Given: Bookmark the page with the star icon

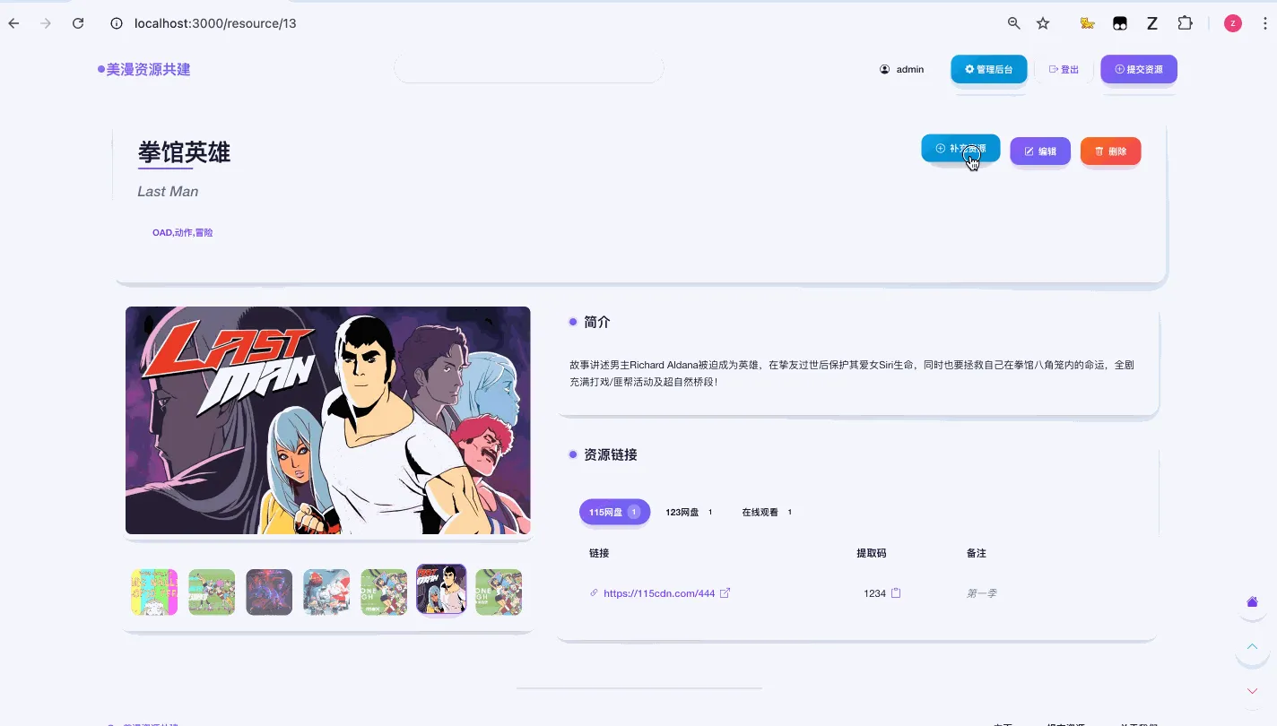Looking at the screenshot, I should click(x=1043, y=23).
